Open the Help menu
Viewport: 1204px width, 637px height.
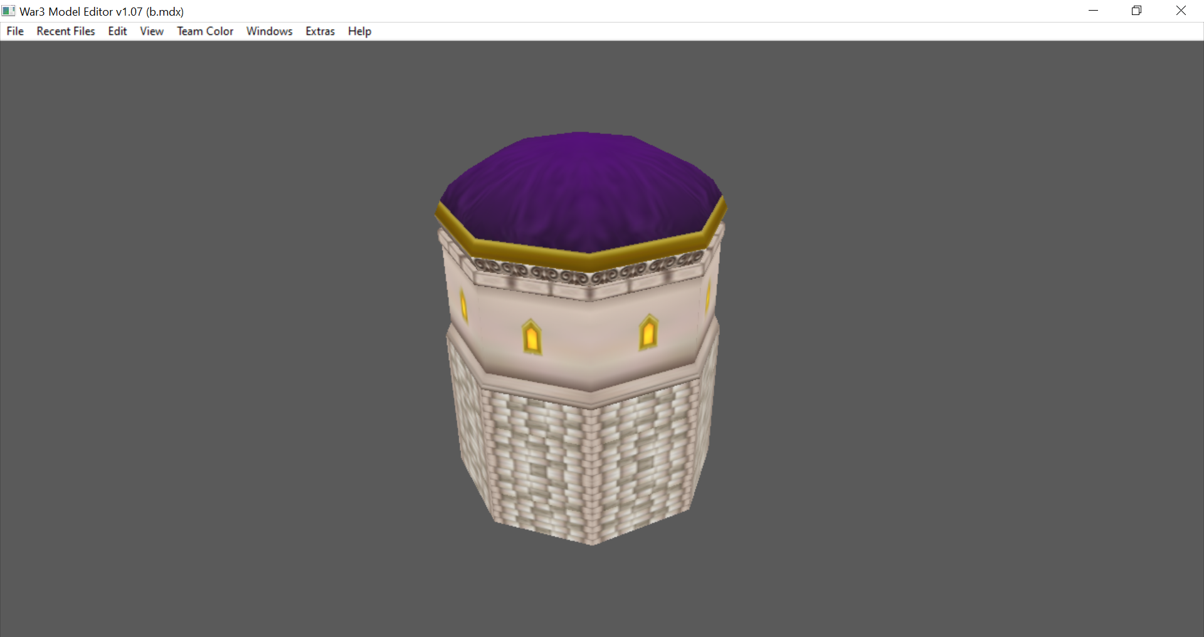[359, 31]
